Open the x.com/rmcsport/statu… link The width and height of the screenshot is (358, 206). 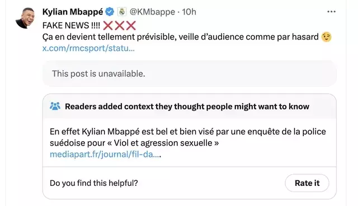[x=88, y=48]
